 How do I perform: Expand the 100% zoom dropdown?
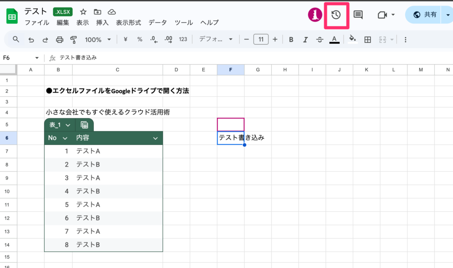tap(98, 39)
